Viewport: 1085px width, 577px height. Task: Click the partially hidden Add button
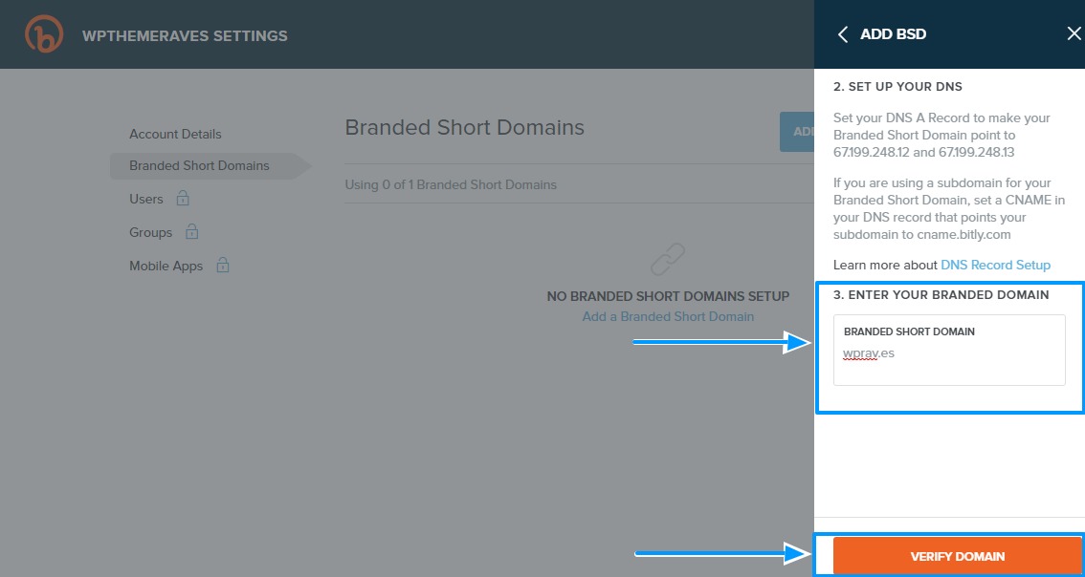point(797,132)
